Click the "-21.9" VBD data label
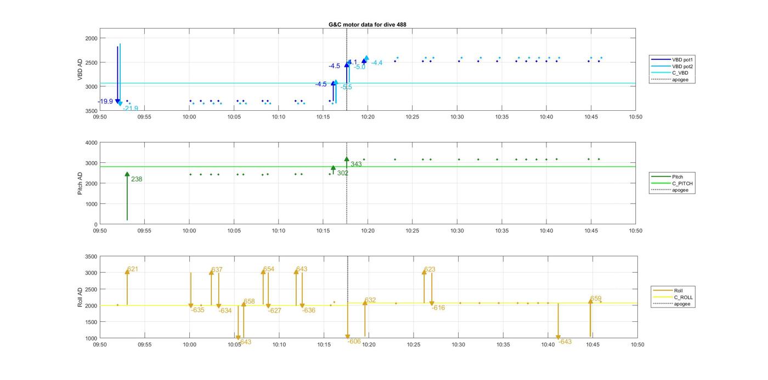The width and height of the screenshot is (768, 380). [x=131, y=108]
